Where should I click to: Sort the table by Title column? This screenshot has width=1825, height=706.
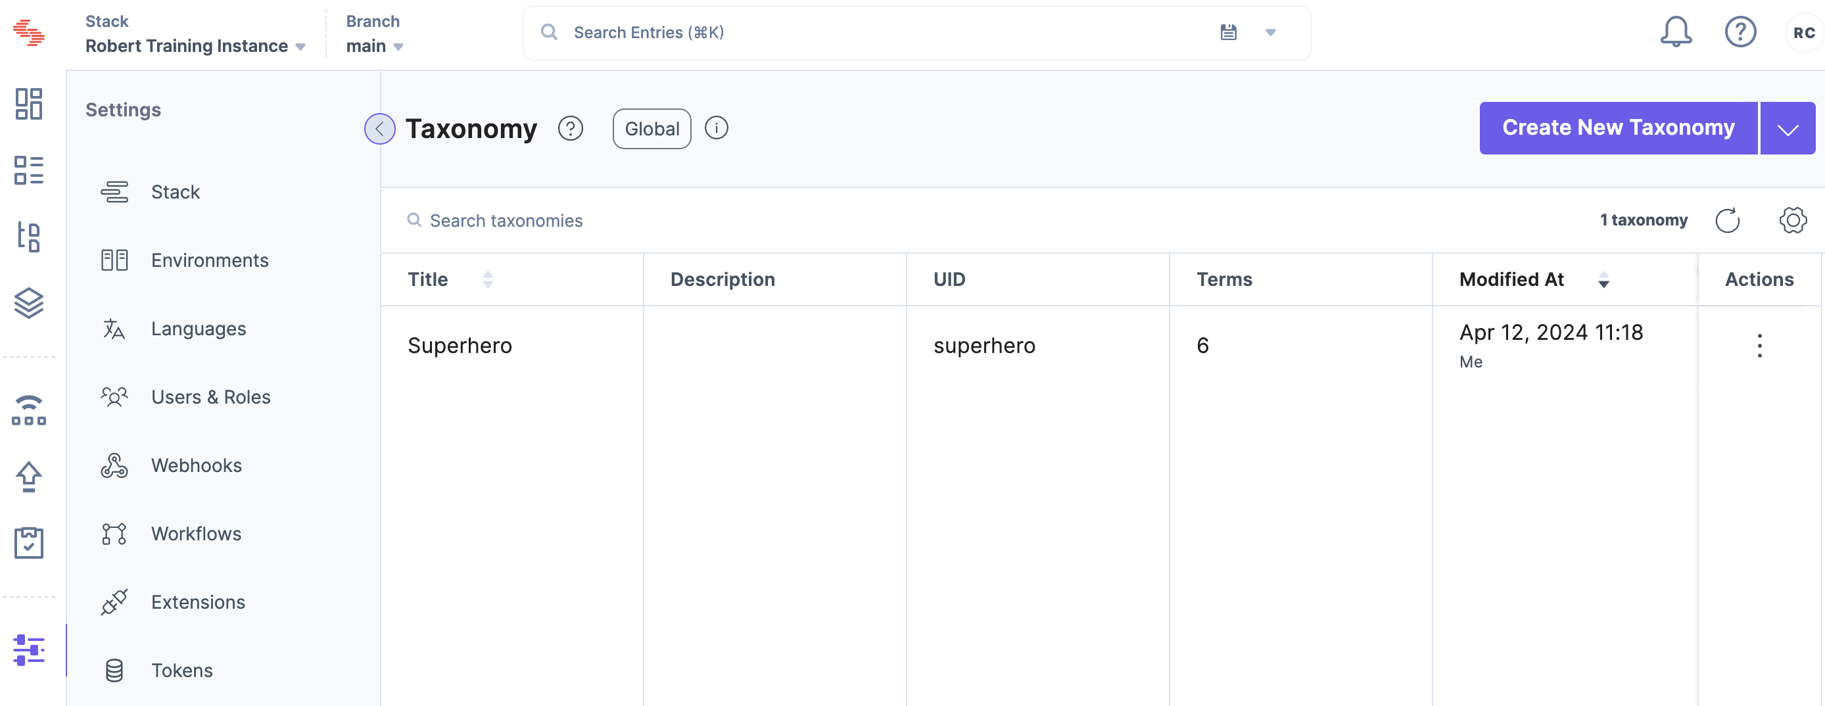point(487,280)
